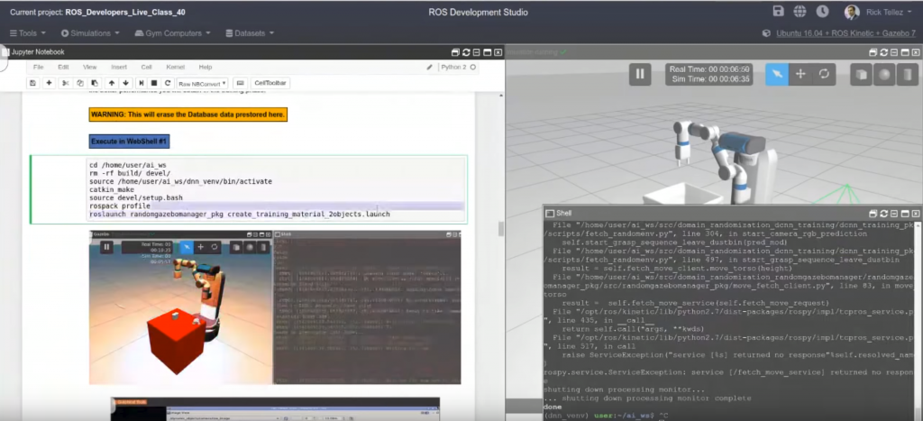Screen dimensions: 923x421
Task: Click the 'catkin_make' line in code cell
Action: point(111,189)
